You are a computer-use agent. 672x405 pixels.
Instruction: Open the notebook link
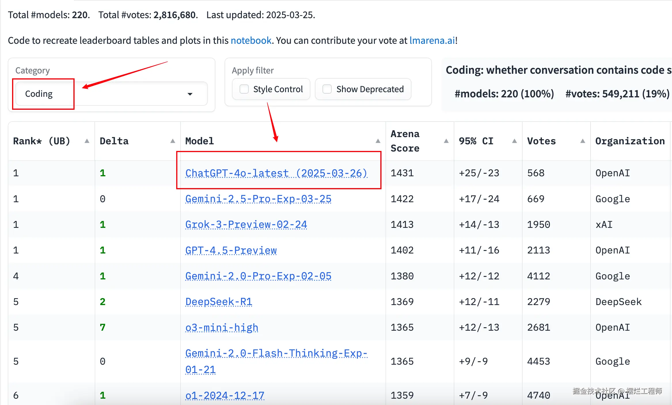[251, 40]
